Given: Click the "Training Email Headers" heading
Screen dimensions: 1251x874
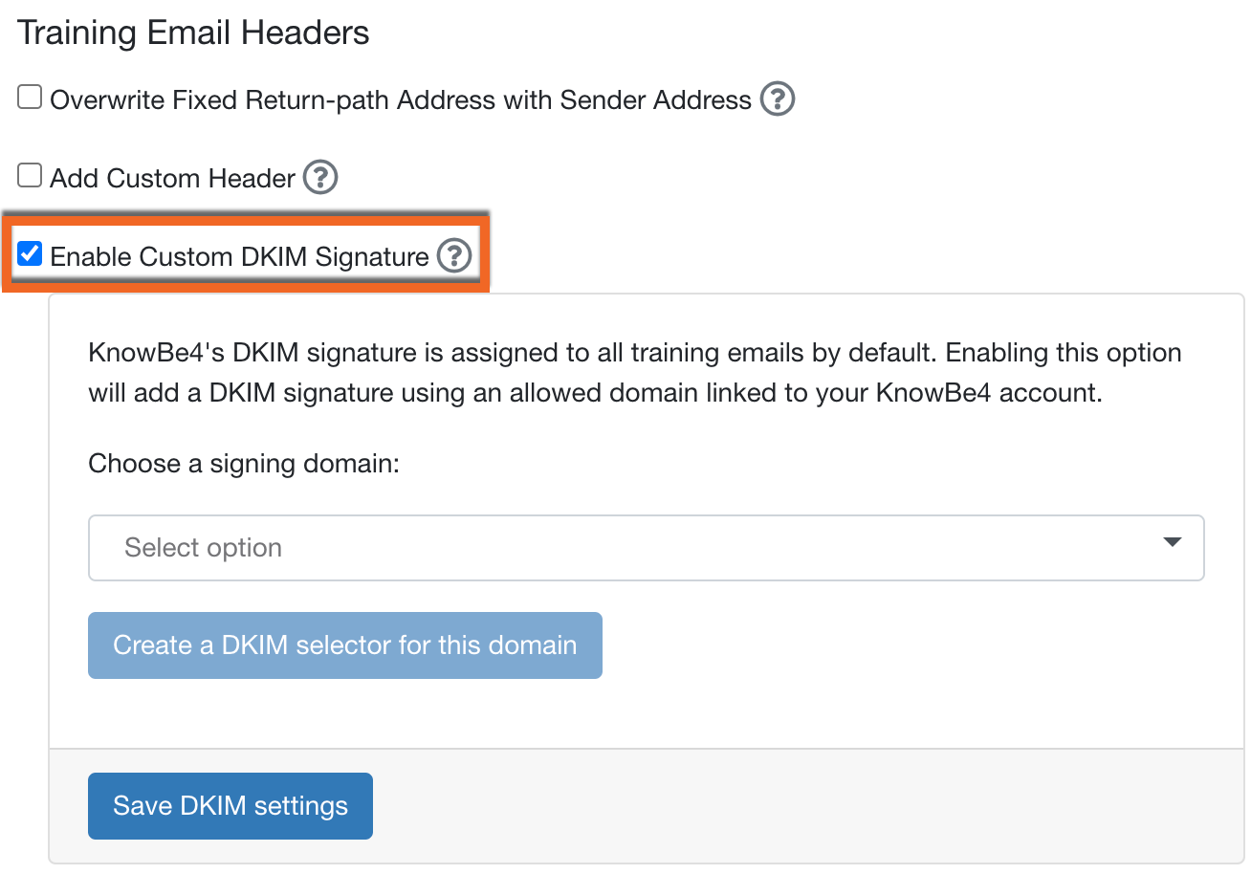Looking at the screenshot, I should pyautogui.click(x=190, y=32).
